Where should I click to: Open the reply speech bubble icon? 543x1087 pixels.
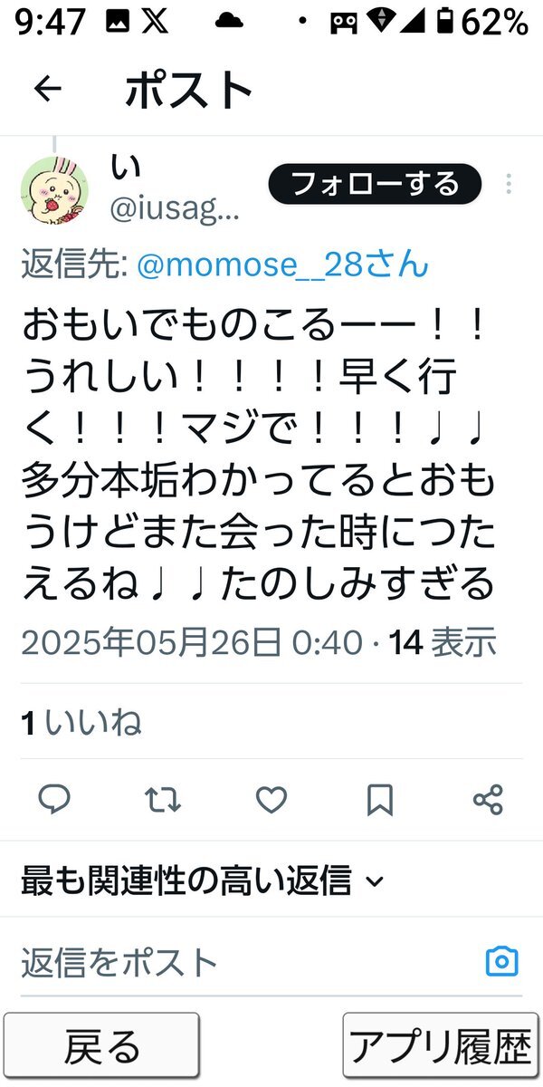pyautogui.click(x=54, y=799)
